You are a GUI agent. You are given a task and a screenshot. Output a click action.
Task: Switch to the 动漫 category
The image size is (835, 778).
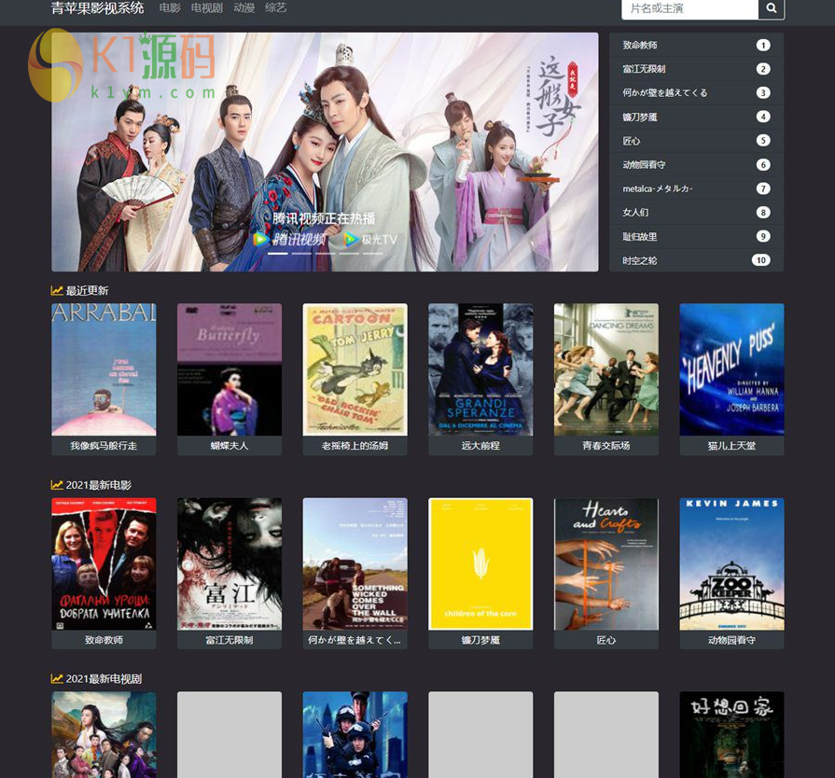click(x=244, y=8)
